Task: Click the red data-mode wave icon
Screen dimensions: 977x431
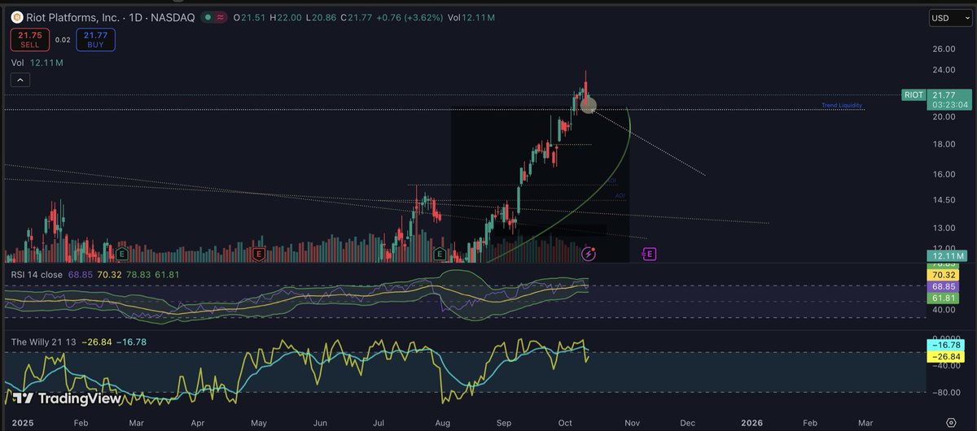Action: 220,17
